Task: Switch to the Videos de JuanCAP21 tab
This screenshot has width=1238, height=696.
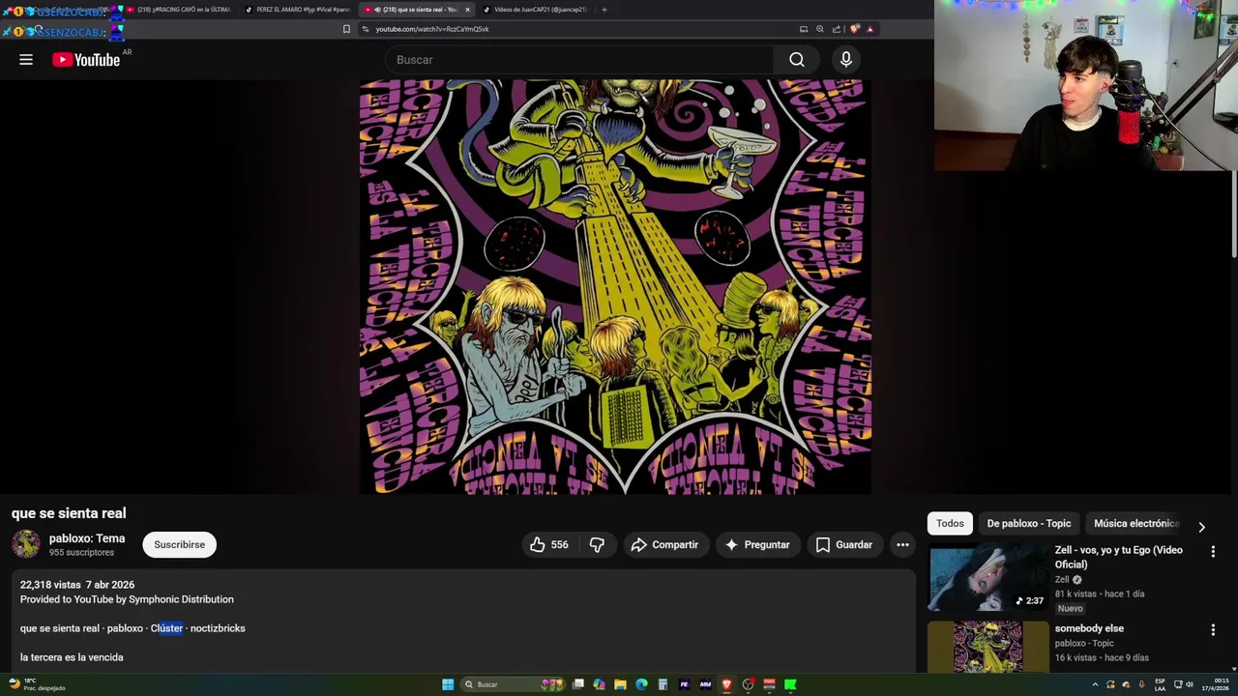Action: click(x=535, y=10)
